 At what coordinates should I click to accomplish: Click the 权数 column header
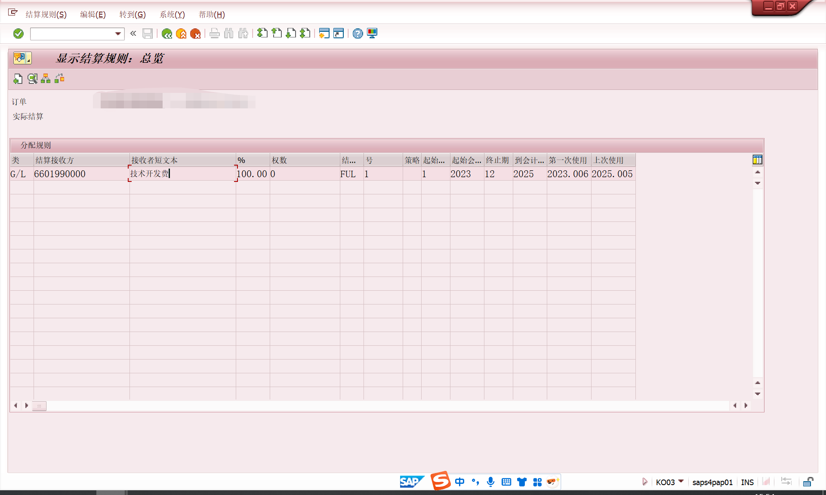[x=305, y=160]
